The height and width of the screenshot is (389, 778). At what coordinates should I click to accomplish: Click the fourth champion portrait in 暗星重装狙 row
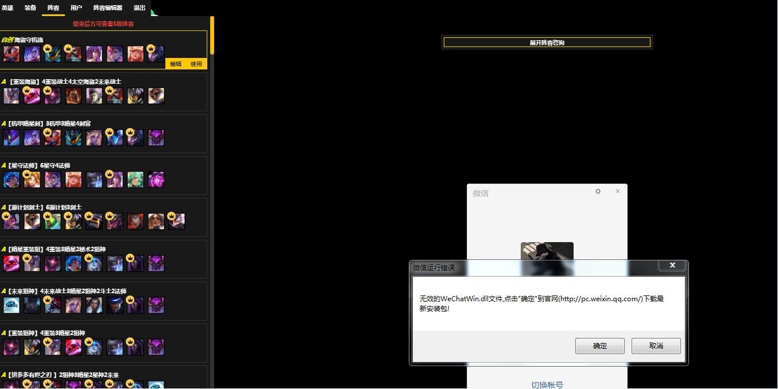(73, 263)
